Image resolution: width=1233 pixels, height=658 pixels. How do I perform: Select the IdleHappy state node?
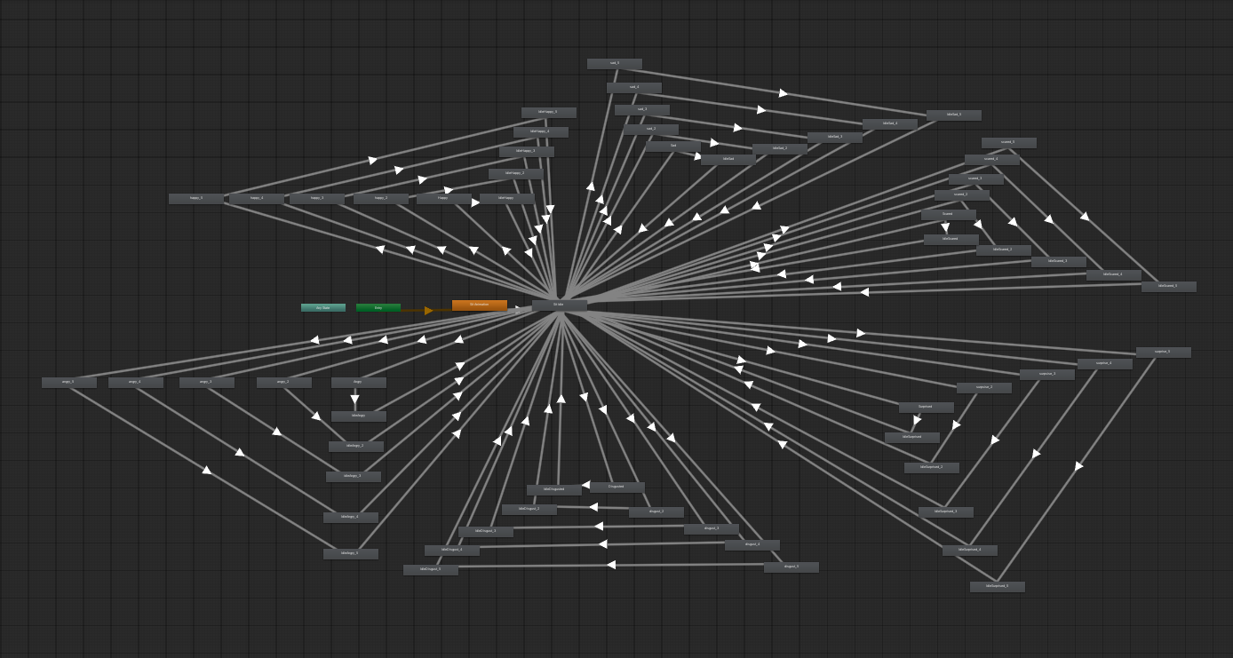click(507, 199)
